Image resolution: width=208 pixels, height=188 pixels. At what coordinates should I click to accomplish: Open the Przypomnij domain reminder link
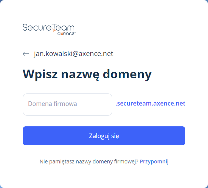click(154, 162)
